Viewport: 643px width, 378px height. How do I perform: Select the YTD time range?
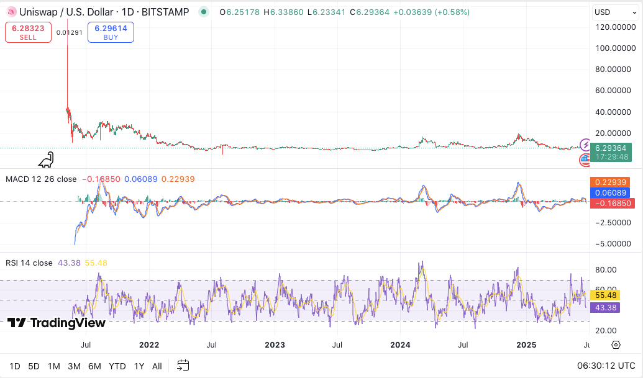[x=117, y=366]
